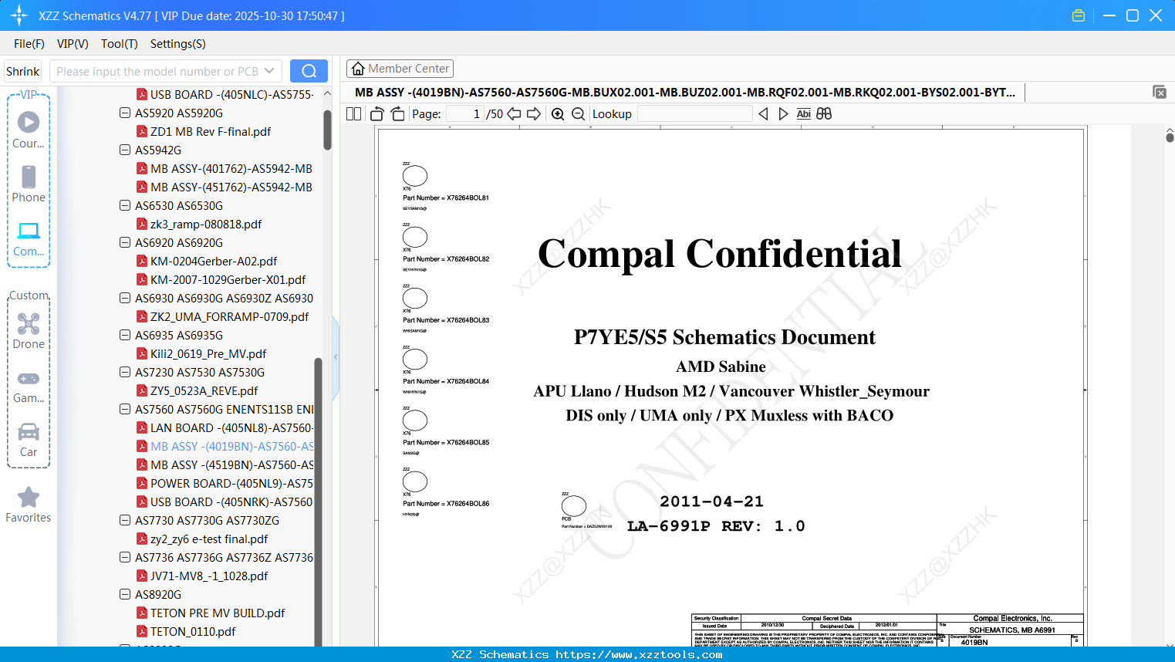The image size is (1175, 662).
Task: Open the Drone sidebar category
Action: (x=29, y=331)
